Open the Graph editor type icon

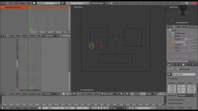3,94
